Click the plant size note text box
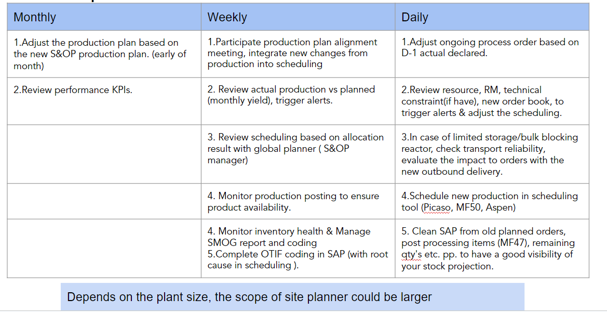The height and width of the screenshot is (312, 607). click(292, 297)
